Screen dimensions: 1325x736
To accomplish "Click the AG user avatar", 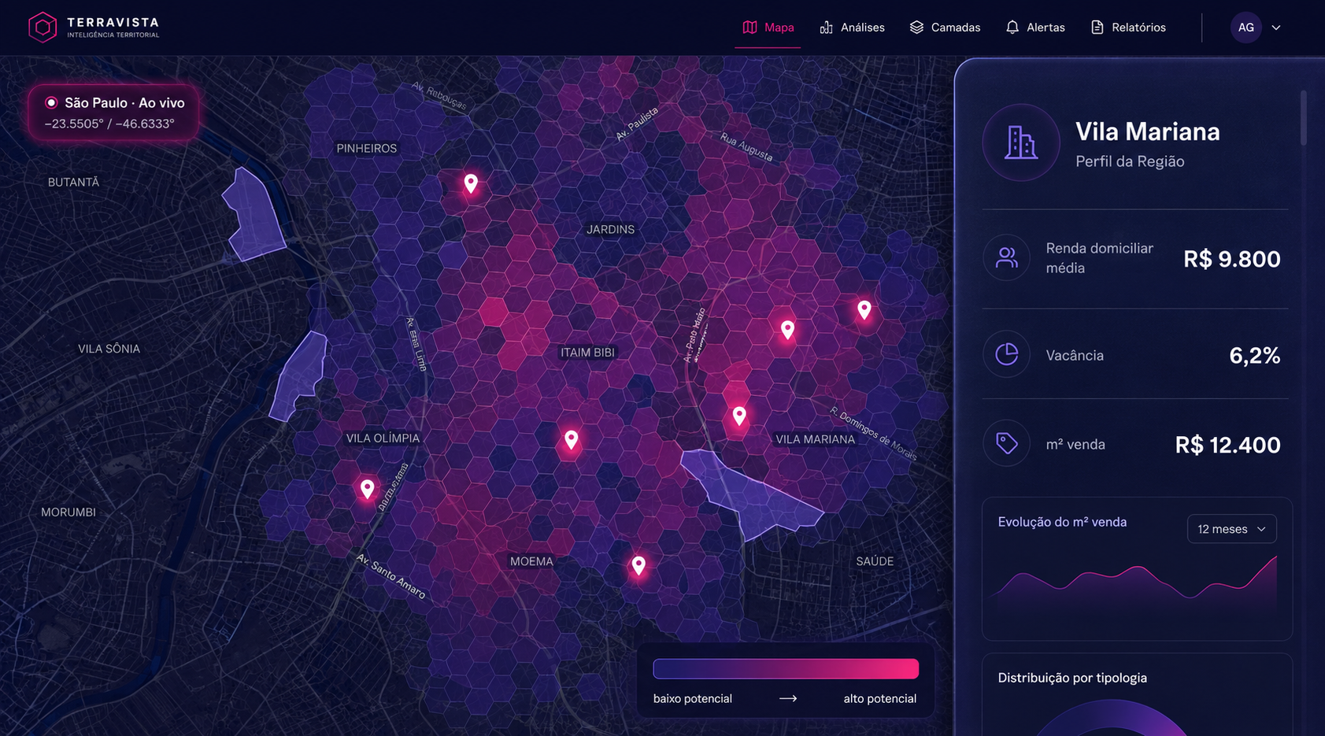I will [x=1245, y=28].
